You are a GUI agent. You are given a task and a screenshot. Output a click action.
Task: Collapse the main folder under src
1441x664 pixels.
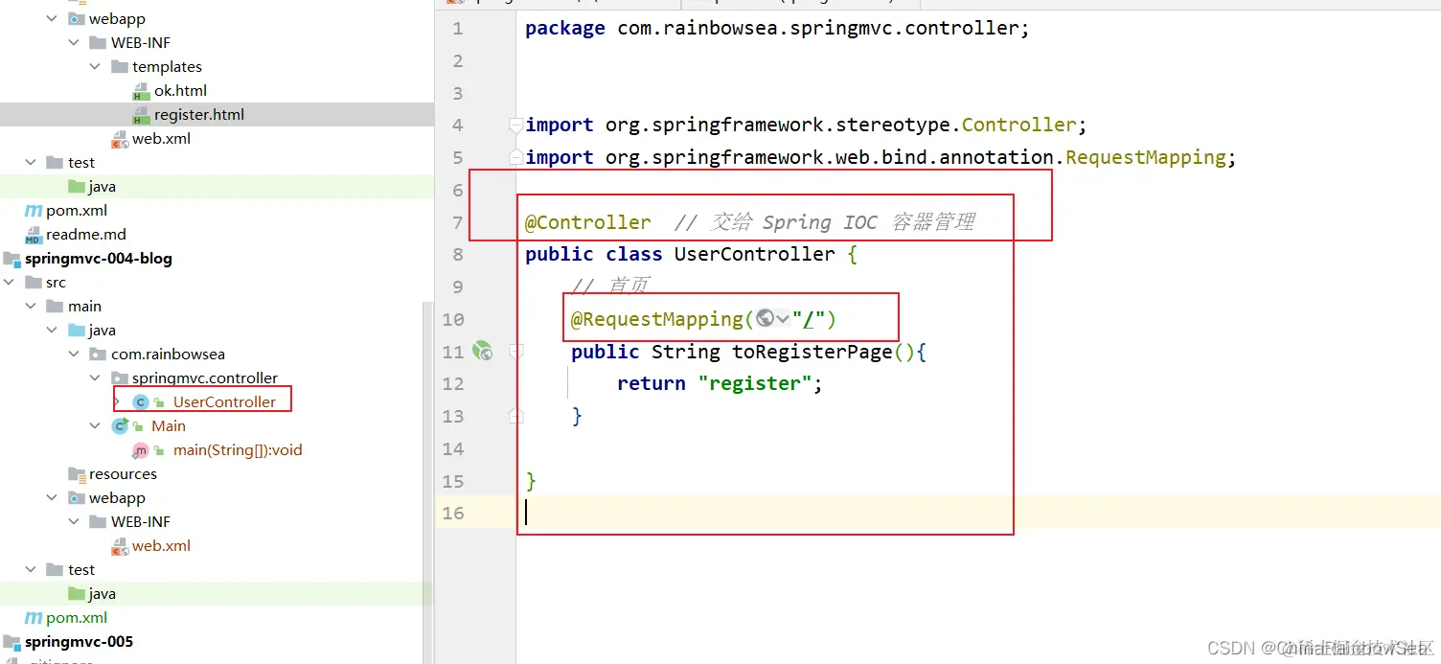pos(32,307)
